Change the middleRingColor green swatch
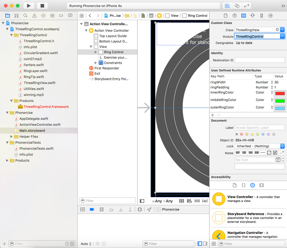The width and height of the screenshot is (287, 248). click(280, 101)
